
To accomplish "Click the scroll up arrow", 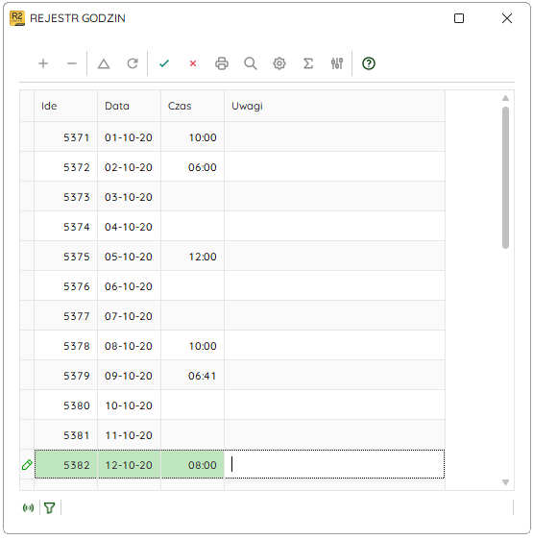I will [505, 98].
